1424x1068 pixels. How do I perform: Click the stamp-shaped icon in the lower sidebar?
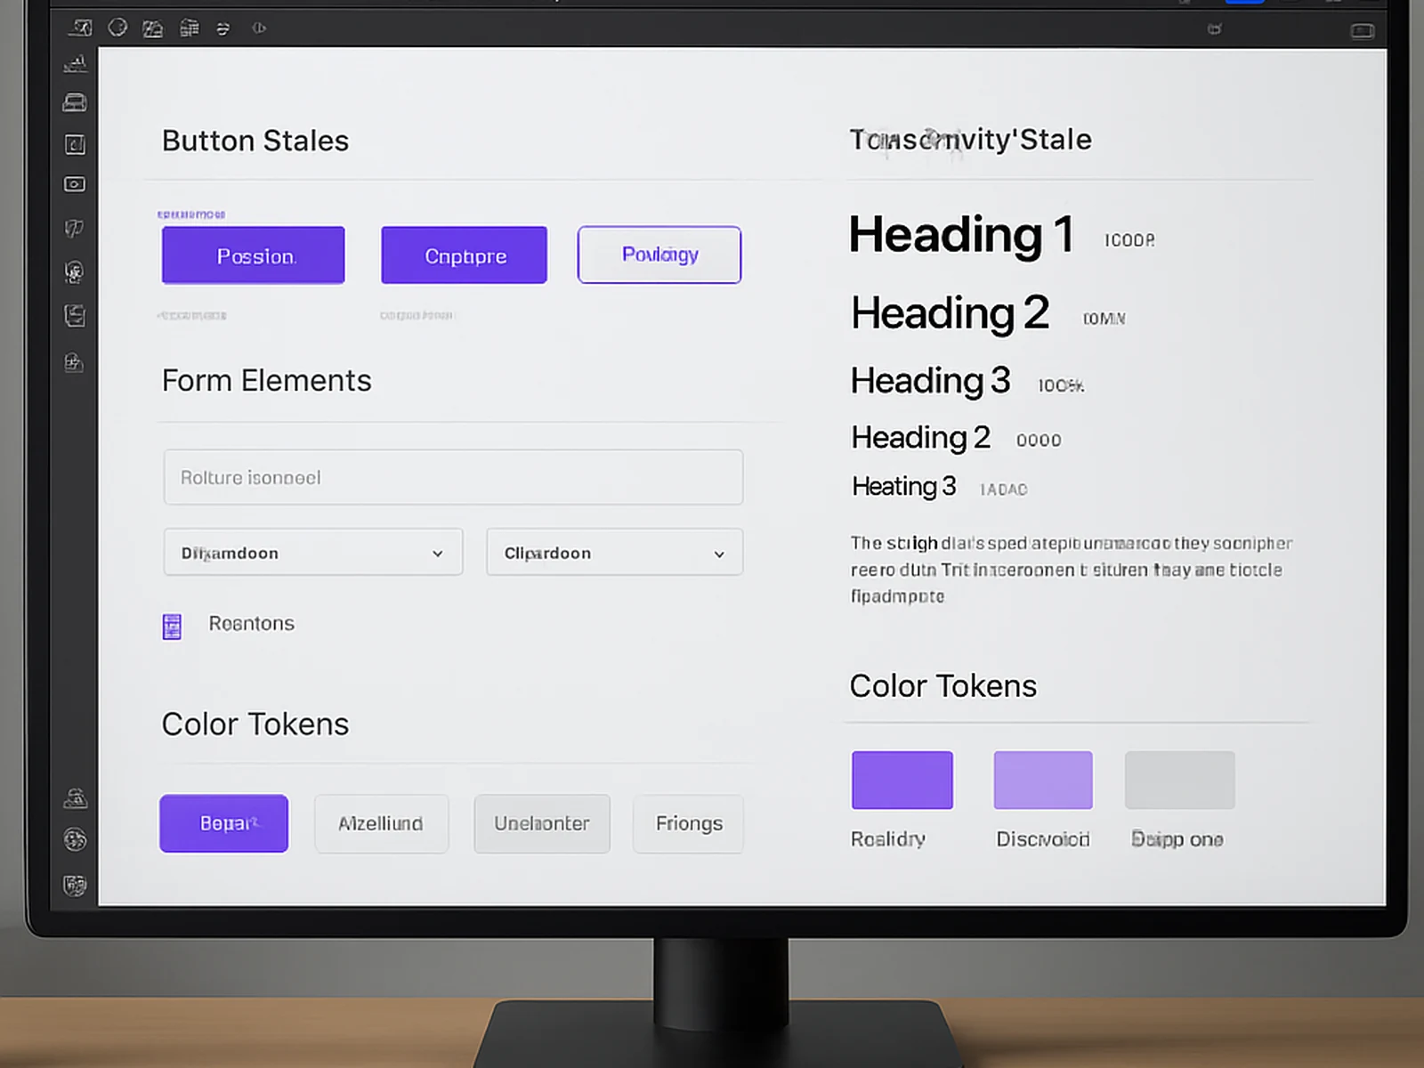click(x=76, y=797)
